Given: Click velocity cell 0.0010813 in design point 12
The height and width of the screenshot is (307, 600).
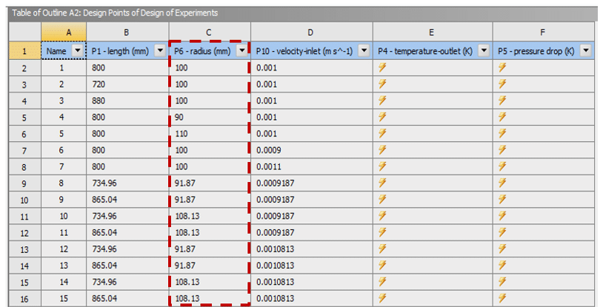Looking at the screenshot, I should [312, 249].
